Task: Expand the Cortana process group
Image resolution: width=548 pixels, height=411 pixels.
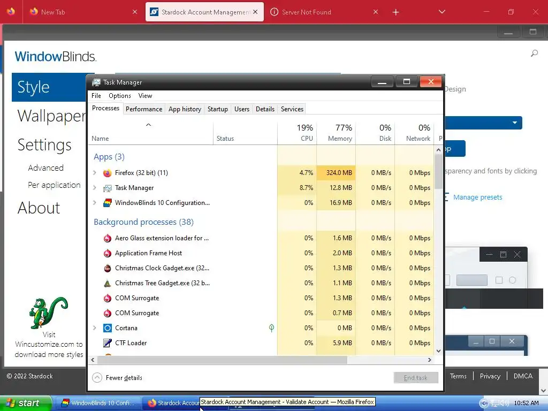Action: 94,328
